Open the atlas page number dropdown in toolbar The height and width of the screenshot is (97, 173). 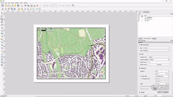[x=58, y=5]
